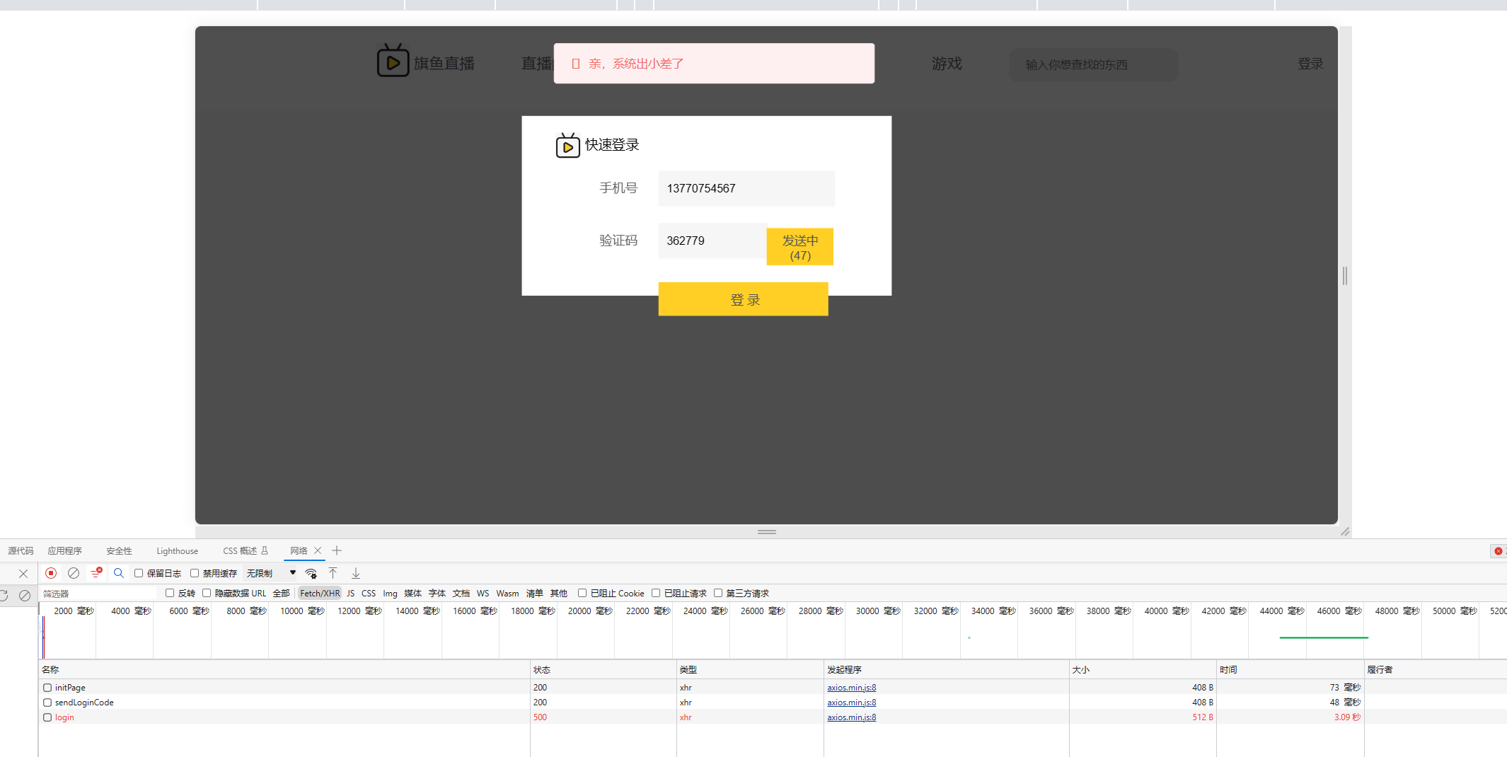The height and width of the screenshot is (757, 1507).
Task: Switch to the 源代码 DevTools tab
Action: (x=21, y=551)
